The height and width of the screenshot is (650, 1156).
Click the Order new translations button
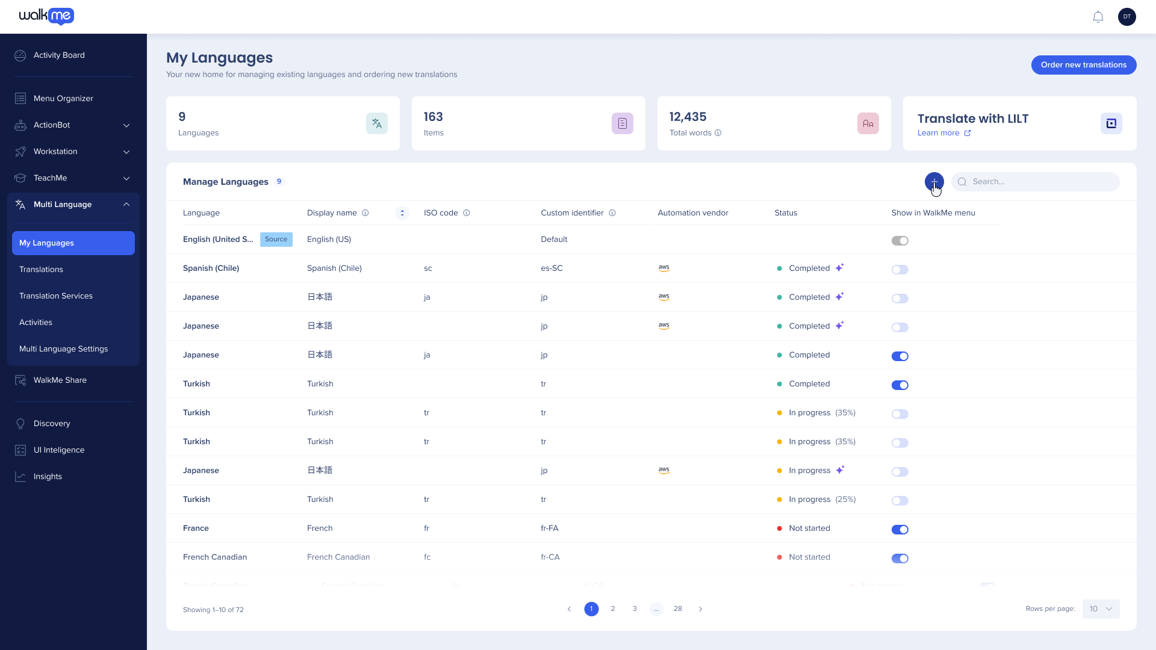1083,65
